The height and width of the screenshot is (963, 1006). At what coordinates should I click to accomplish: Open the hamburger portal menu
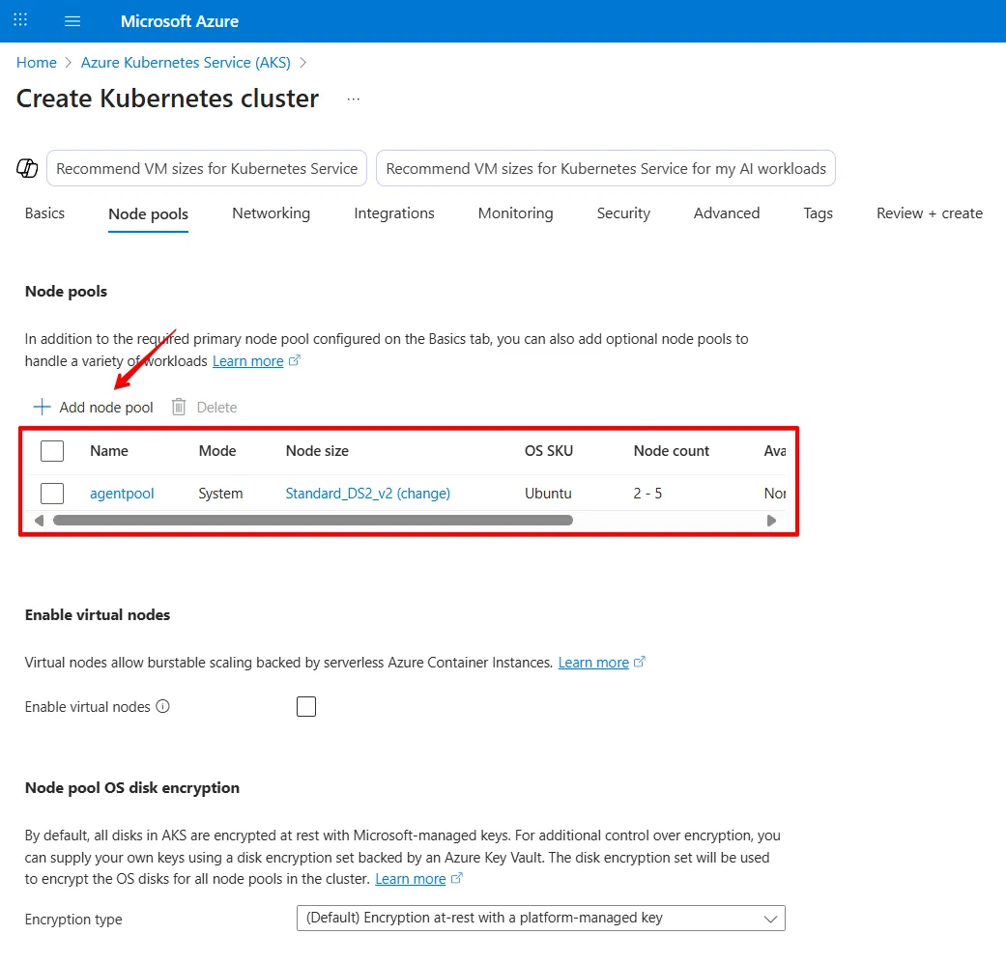[x=72, y=21]
